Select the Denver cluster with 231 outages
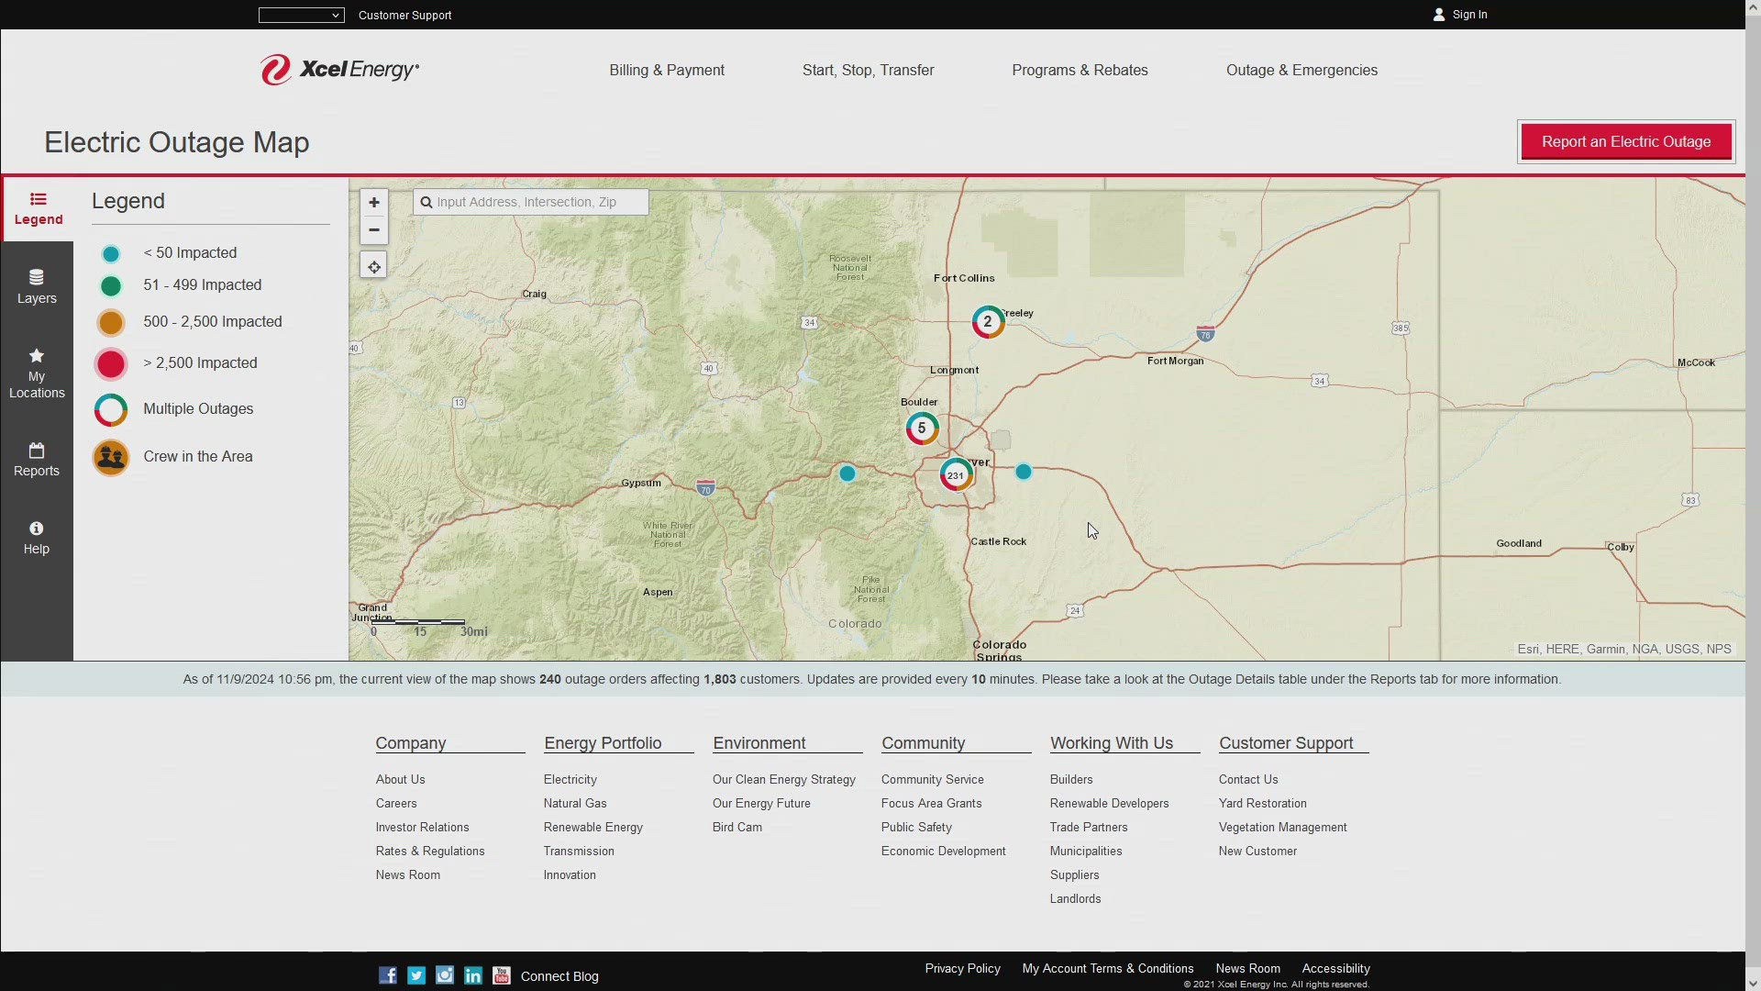The height and width of the screenshot is (991, 1761). (x=956, y=475)
